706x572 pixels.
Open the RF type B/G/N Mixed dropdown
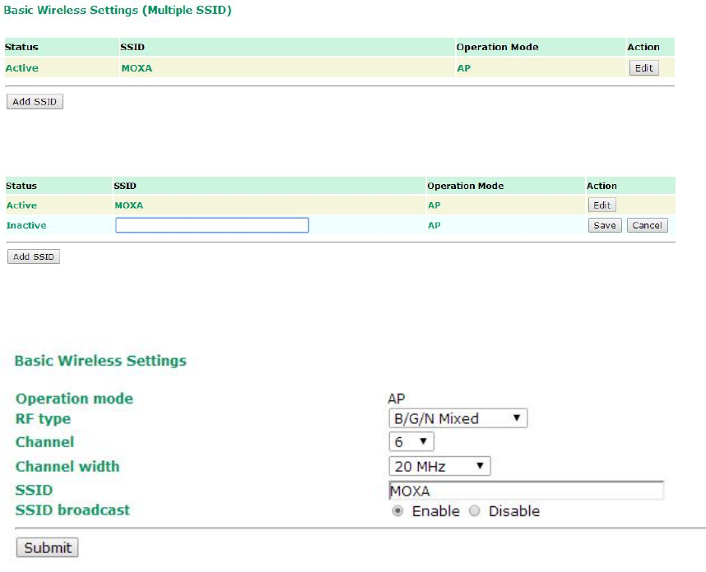coord(458,418)
